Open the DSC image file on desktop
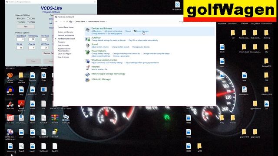The height and width of the screenshot is (156, 278). 266,104
